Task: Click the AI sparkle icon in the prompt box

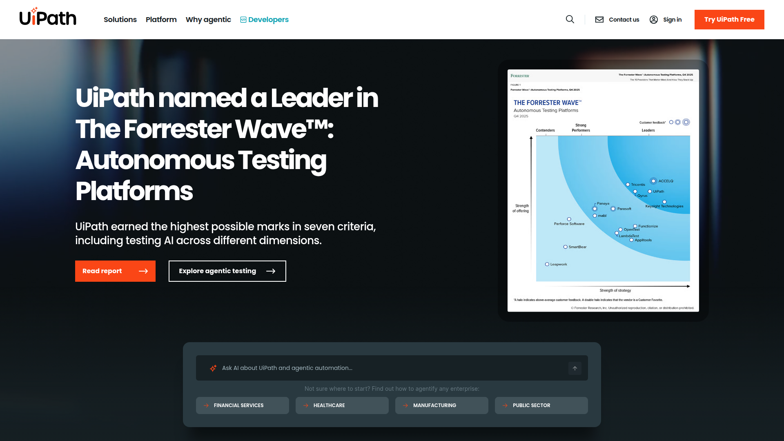Action: point(213,367)
